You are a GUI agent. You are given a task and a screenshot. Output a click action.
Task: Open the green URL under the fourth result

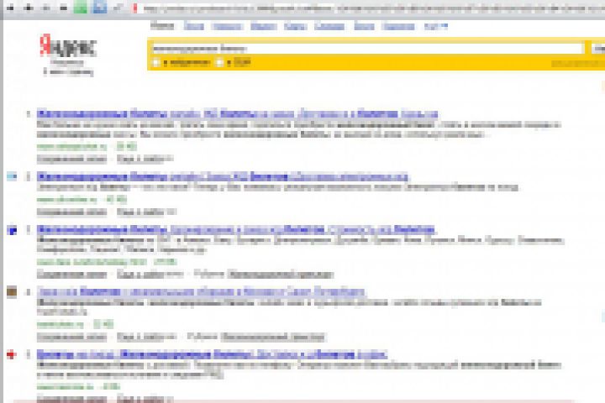(60, 324)
